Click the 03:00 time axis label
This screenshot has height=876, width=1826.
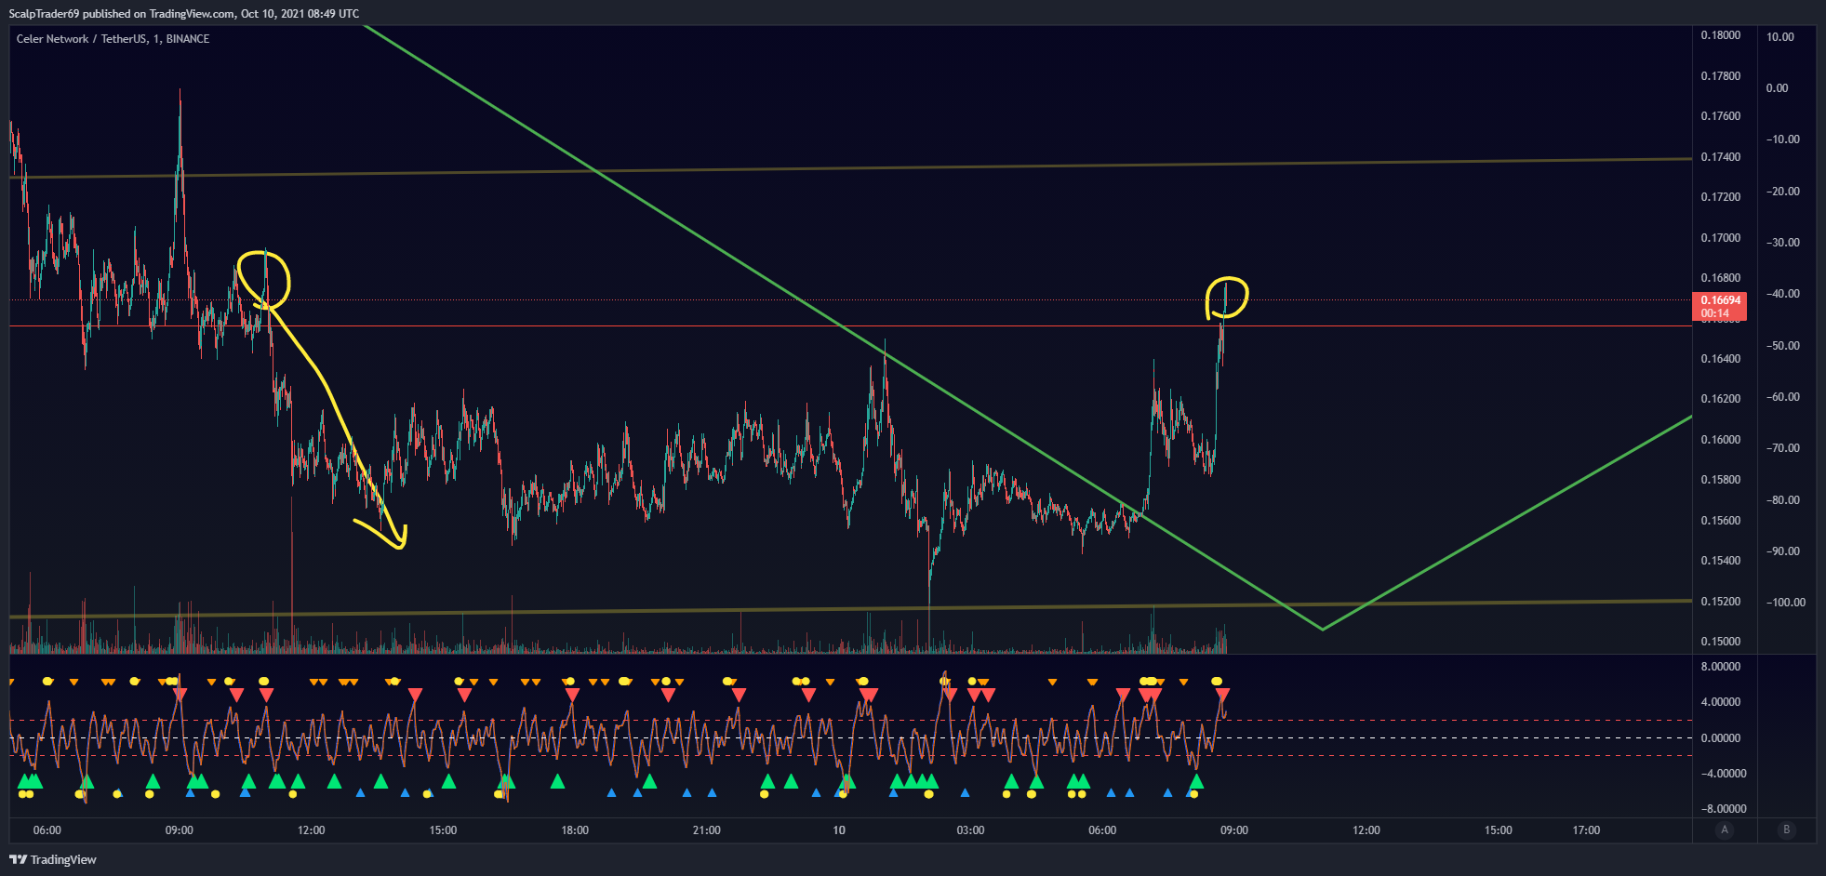[x=970, y=830]
